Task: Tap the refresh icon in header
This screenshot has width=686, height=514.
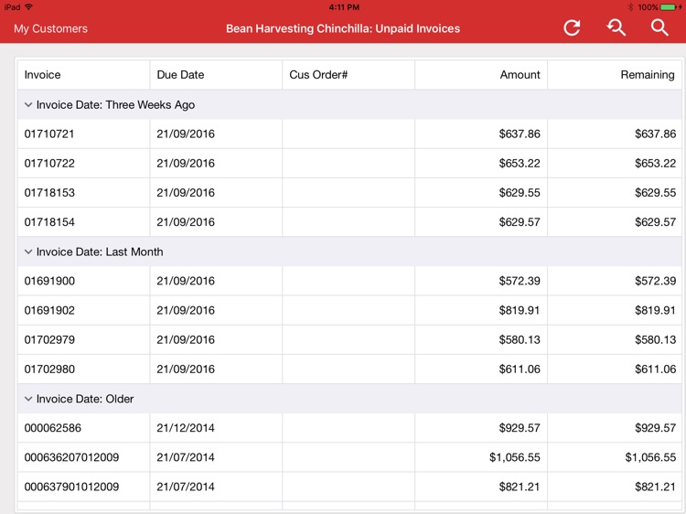Action: (572, 28)
